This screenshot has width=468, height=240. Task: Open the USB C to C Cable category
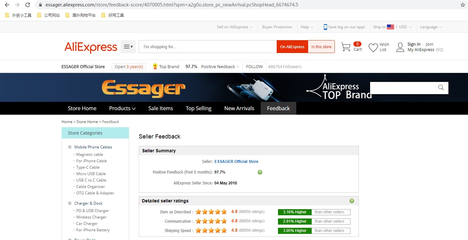91,180
